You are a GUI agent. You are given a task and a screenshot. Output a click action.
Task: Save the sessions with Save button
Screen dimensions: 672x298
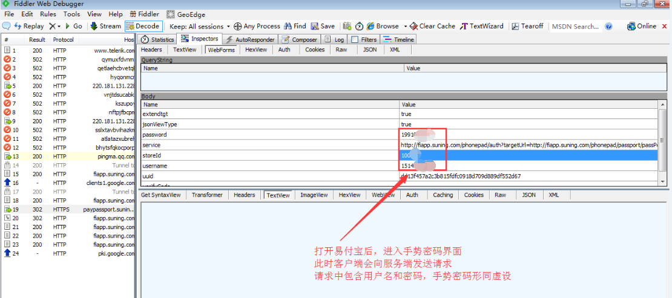[323, 26]
